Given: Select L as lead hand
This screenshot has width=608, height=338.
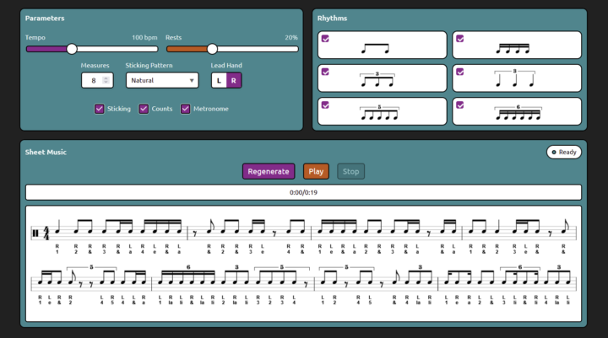Looking at the screenshot, I should point(219,81).
